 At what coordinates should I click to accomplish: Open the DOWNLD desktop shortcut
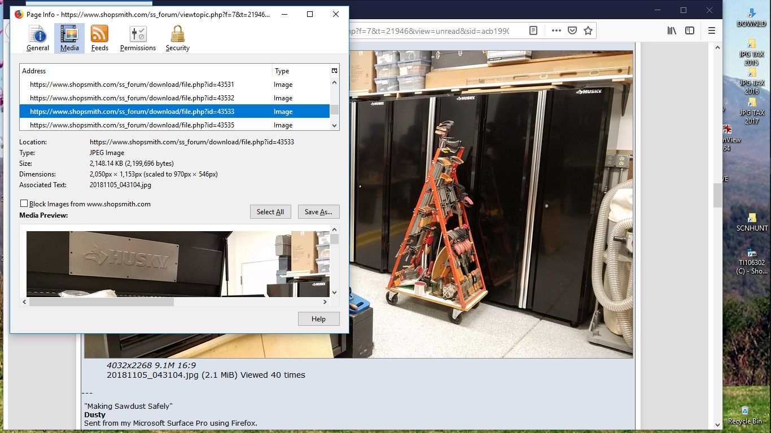pyautogui.click(x=751, y=17)
